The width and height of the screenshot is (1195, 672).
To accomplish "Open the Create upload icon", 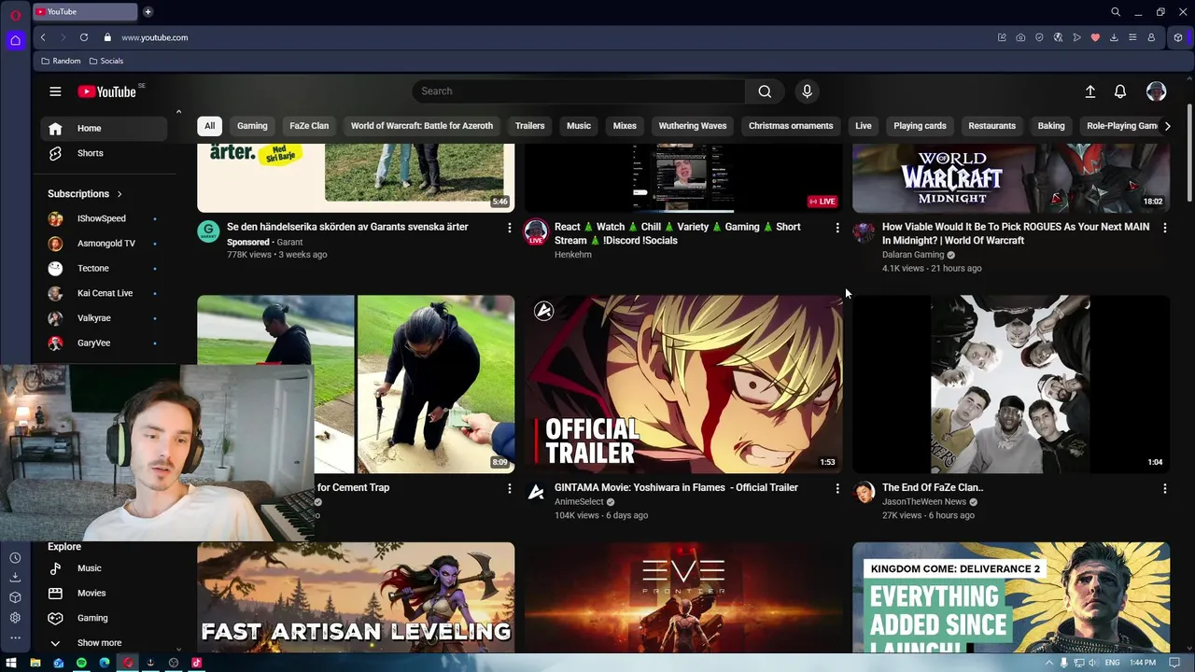I will click(1090, 91).
